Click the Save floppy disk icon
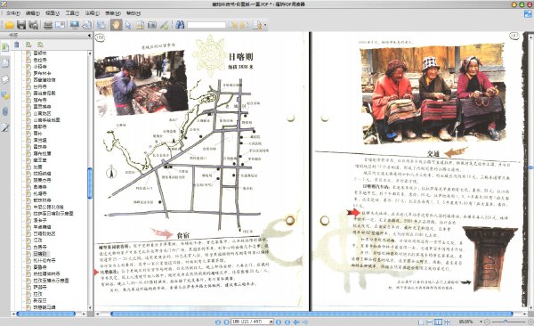 (x=21, y=25)
